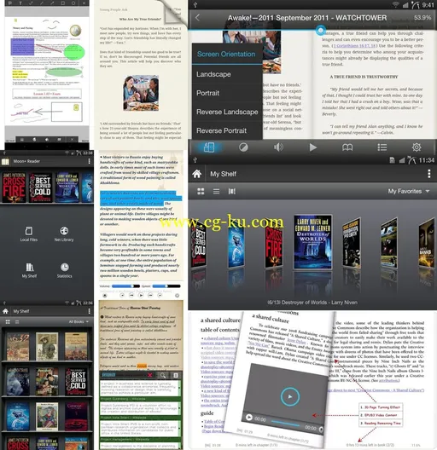Adjust the TTS Volume slider
Screen dimensions: 437x450
tap(125, 286)
